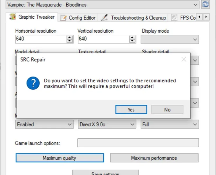This screenshot has width=216, height=175.
Task: Open the Troubleshooting & Cleanup tab
Action: 133,18
